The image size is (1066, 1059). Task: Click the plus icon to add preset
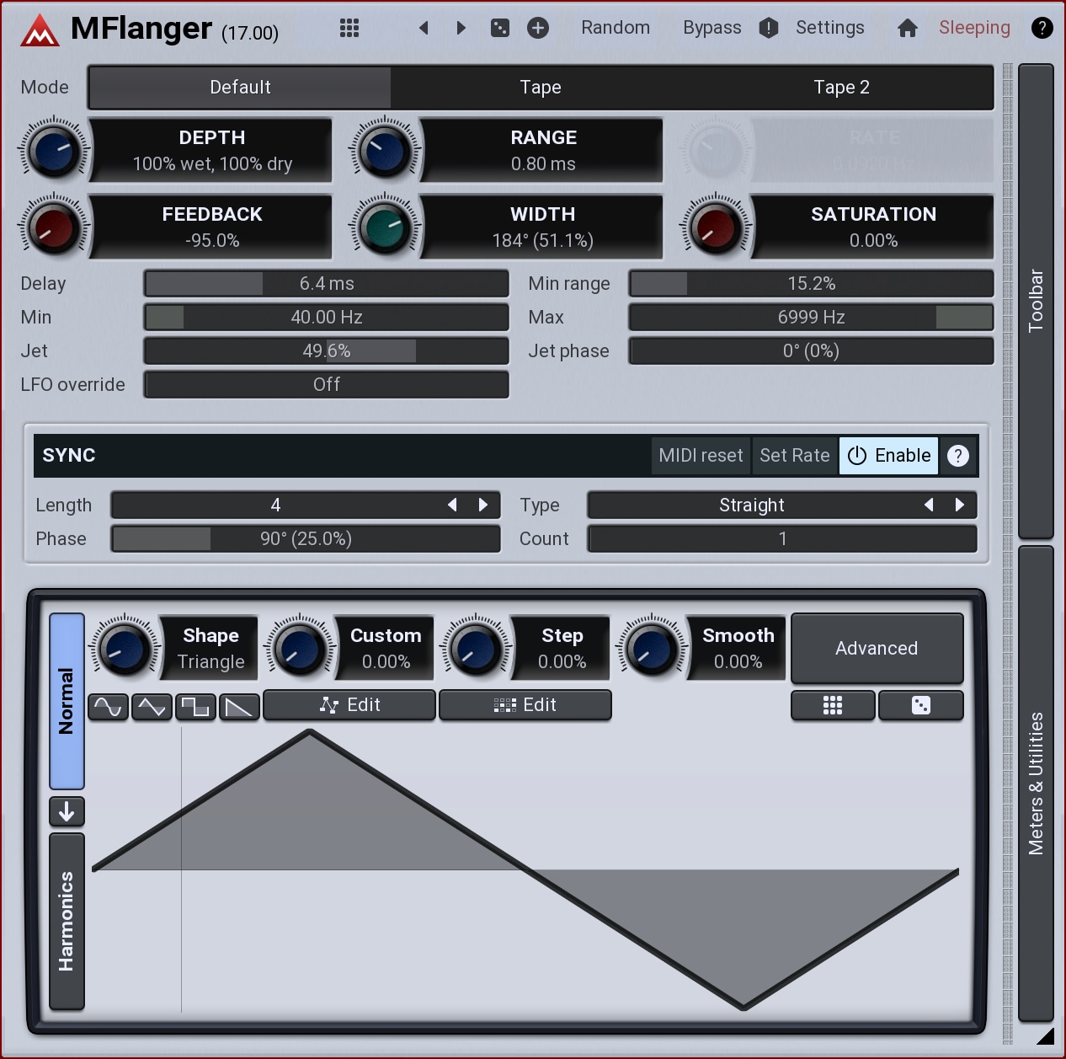538,28
